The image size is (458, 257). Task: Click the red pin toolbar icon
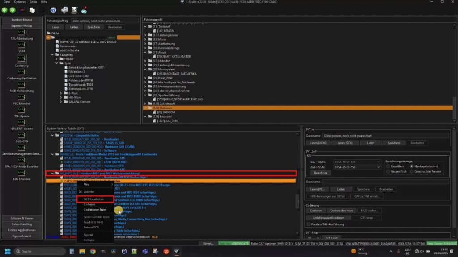(x=84, y=10)
